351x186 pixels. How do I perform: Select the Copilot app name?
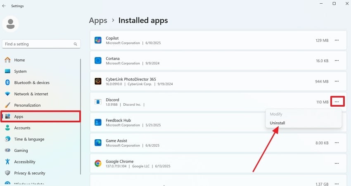point(112,38)
